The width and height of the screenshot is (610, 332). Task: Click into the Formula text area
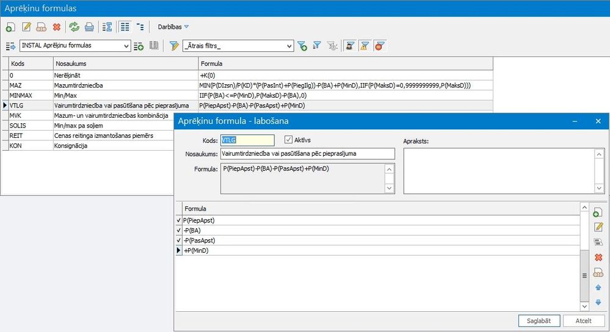click(x=303, y=178)
